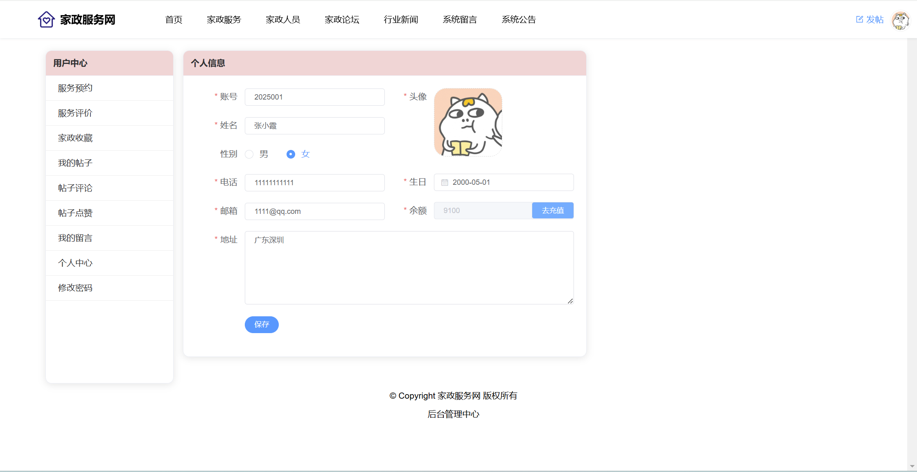Screen dimensions: 917x472
Task: Click the house logo icon
Action: tap(46, 19)
